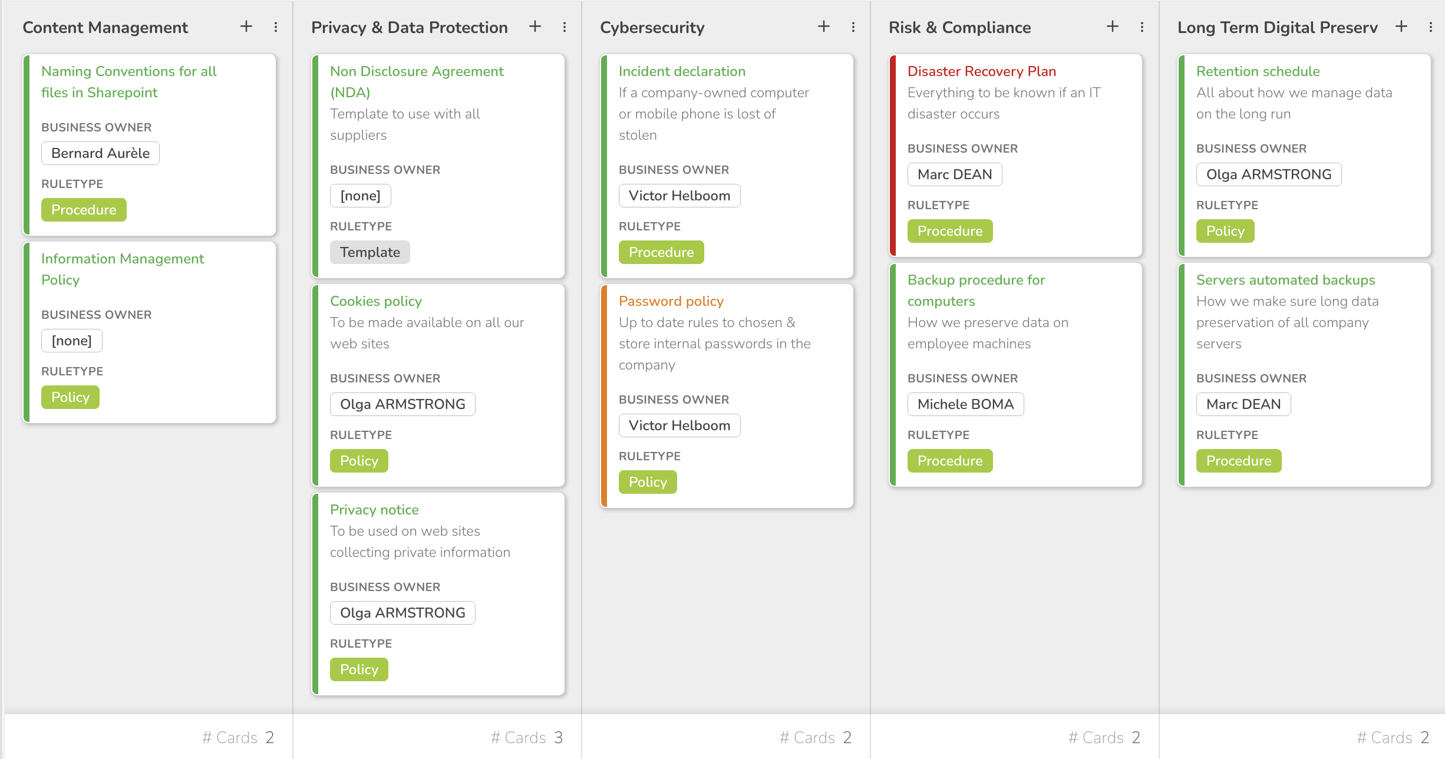This screenshot has height=759, width=1445.
Task: Add a card to Risk & Compliance
Action: pos(1112,27)
